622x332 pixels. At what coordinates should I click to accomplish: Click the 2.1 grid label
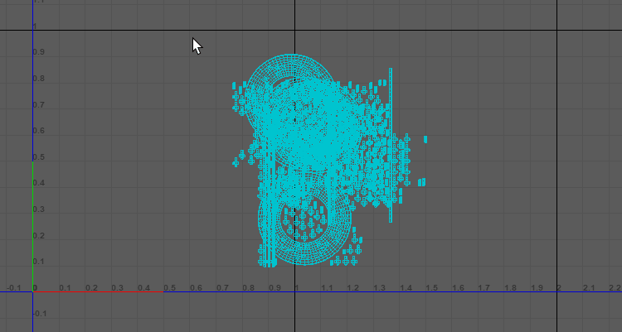pos(589,288)
